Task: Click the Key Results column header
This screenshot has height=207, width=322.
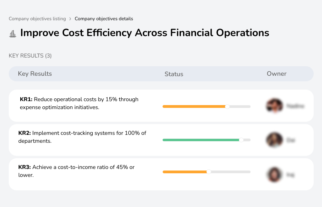Action: [35, 74]
